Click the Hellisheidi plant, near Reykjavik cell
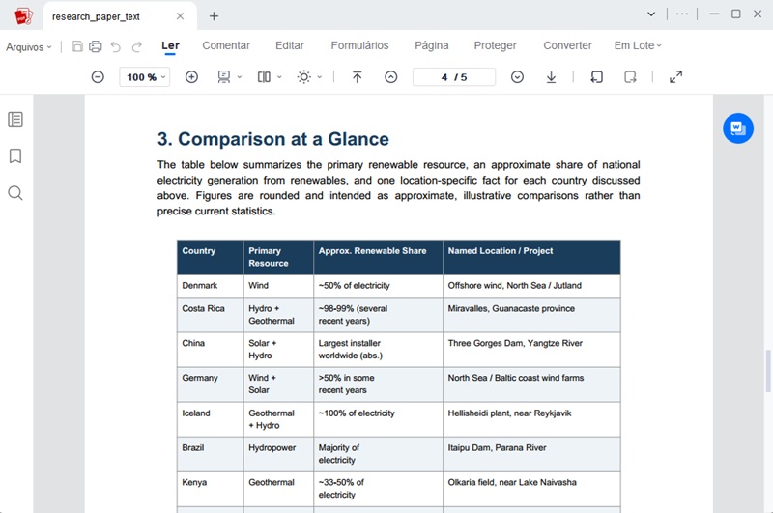The image size is (773, 513). point(531,419)
